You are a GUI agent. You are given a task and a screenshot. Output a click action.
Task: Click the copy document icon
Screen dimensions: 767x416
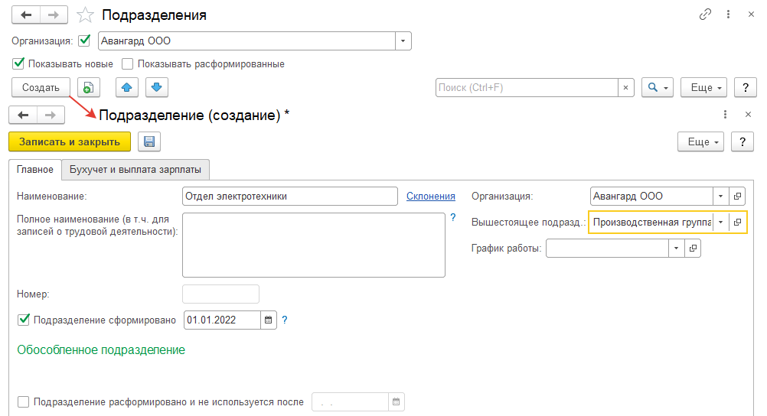click(x=89, y=88)
